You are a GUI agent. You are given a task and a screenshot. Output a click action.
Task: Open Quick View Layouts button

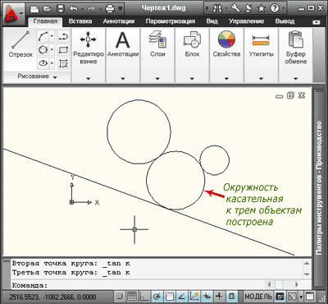click(x=279, y=297)
